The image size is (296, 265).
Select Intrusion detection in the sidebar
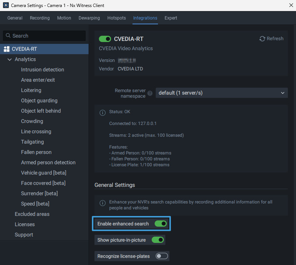pyautogui.click(x=42, y=70)
